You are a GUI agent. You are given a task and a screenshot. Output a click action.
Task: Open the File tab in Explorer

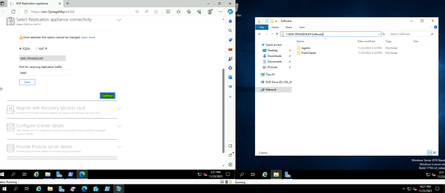click(x=262, y=27)
